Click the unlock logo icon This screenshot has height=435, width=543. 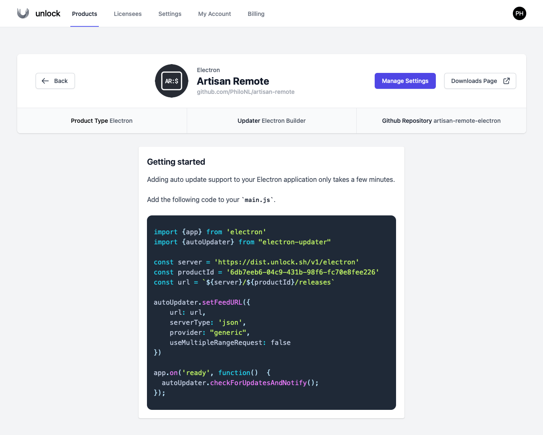23,13
